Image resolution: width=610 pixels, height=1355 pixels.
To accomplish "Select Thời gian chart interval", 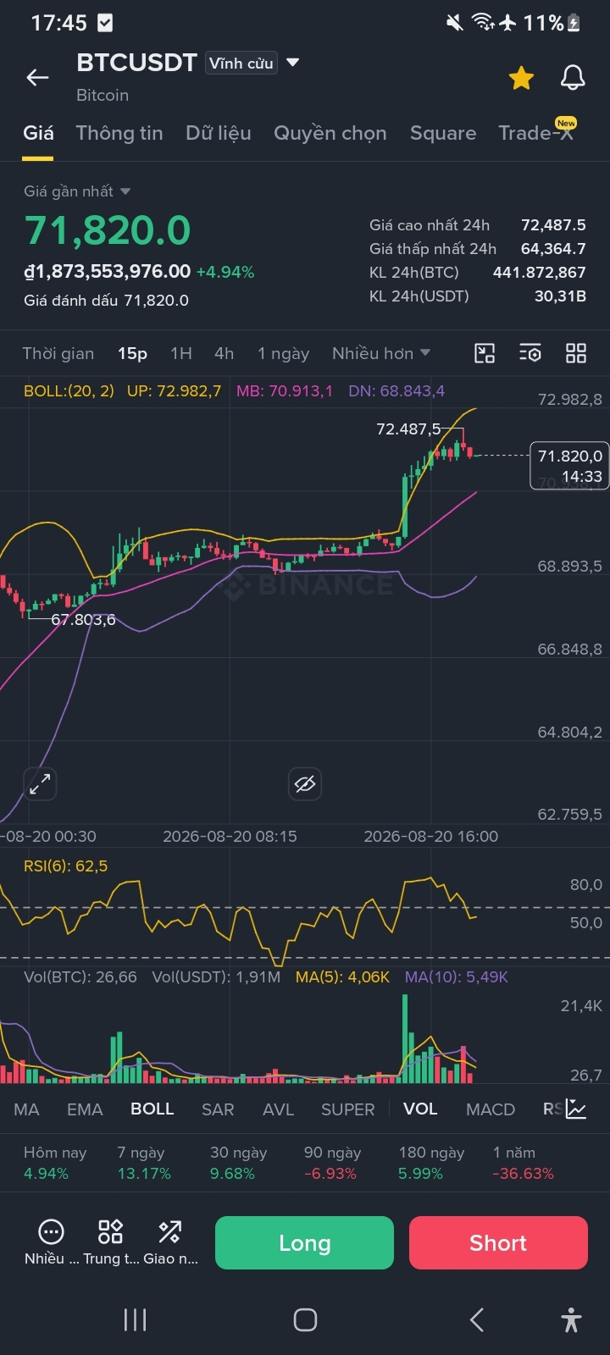I will click(58, 353).
